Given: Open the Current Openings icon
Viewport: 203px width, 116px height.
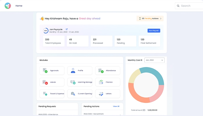Looking at the screenshot, I should [73, 94].
